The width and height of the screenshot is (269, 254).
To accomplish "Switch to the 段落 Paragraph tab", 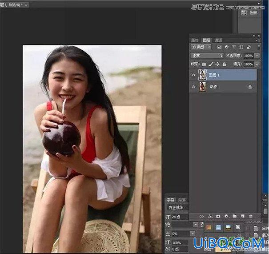I will pos(182,200).
